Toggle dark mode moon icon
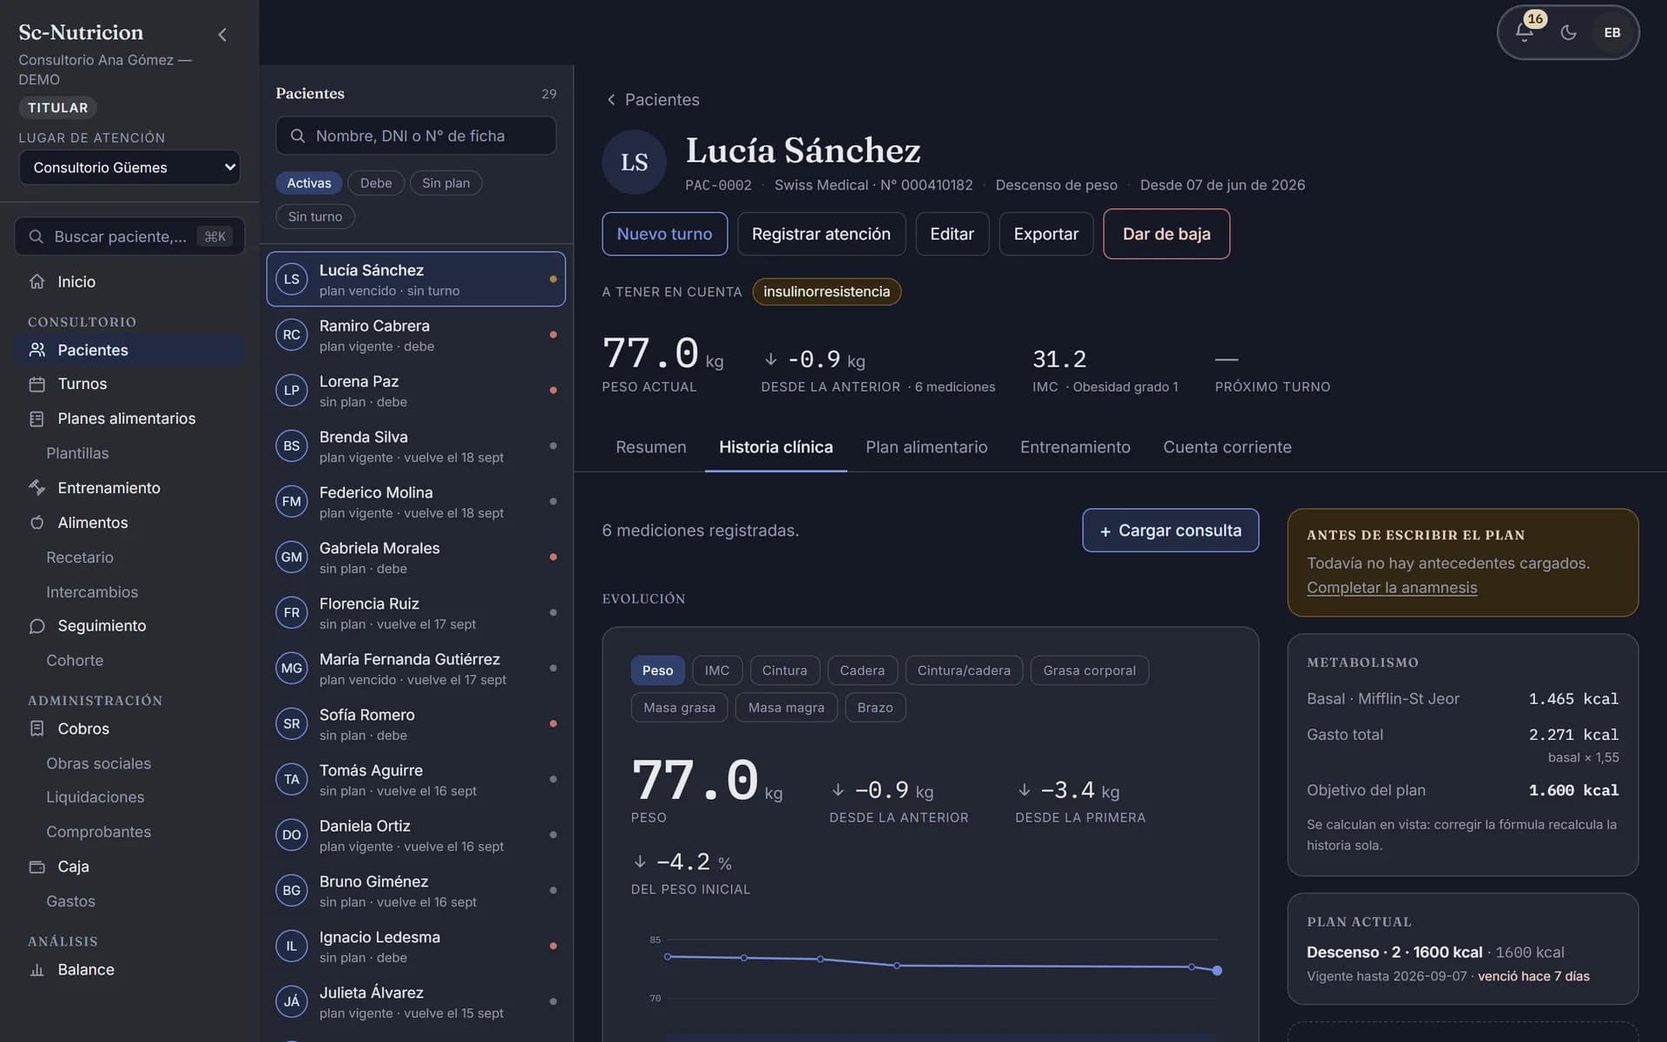 point(1568,32)
